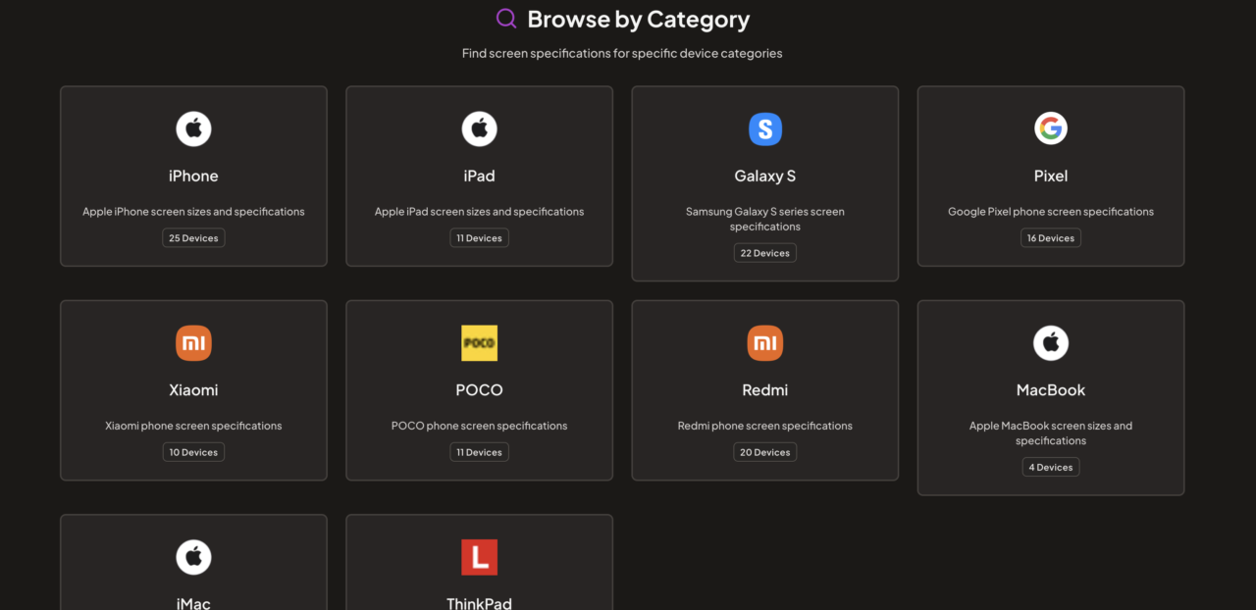Viewport: 1256px width, 610px height.
Task: Click the Samsung Galaxy S icon
Action: [765, 128]
